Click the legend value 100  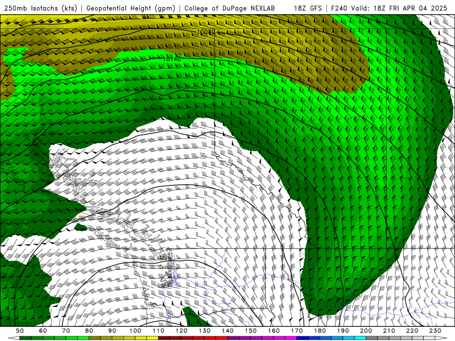coord(135,331)
